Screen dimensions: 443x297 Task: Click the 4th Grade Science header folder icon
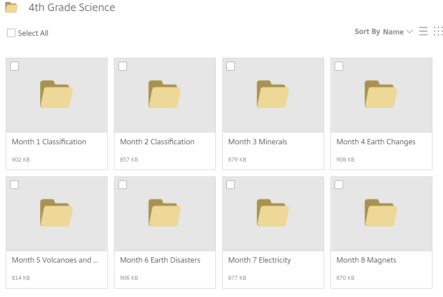pos(11,8)
